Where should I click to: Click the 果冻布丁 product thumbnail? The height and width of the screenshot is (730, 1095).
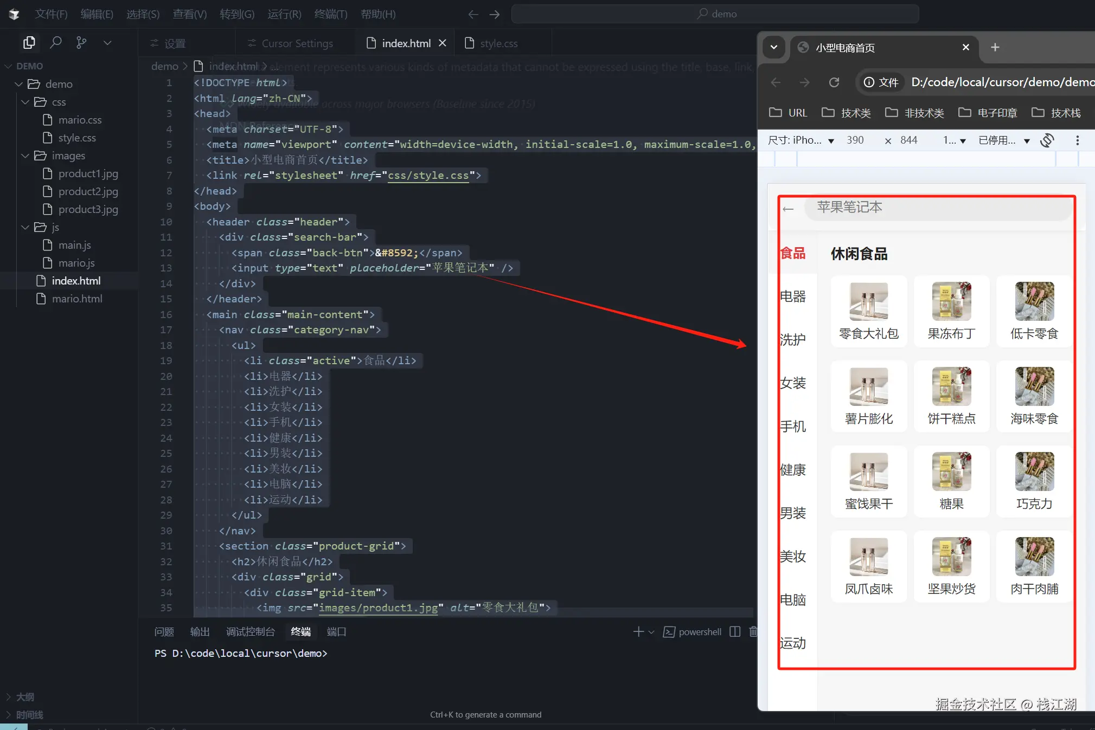pos(951,302)
